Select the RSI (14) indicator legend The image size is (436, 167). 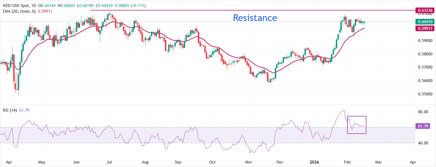pyautogui.click(x=10, y=110)
